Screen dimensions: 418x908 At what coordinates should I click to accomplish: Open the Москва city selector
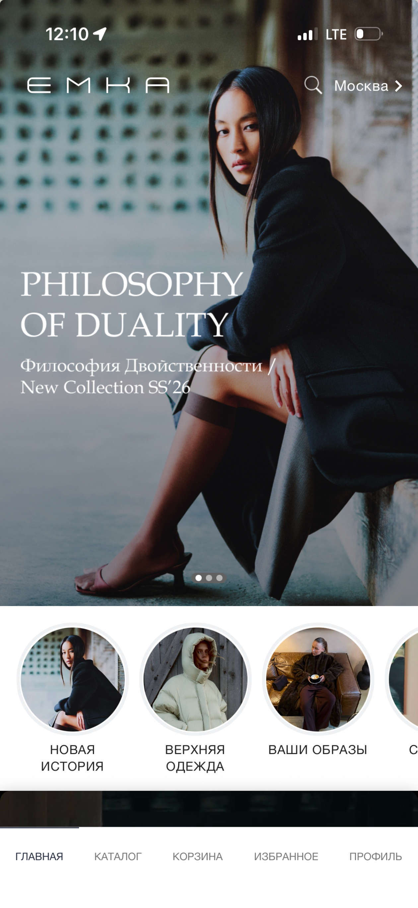point(368,86)
